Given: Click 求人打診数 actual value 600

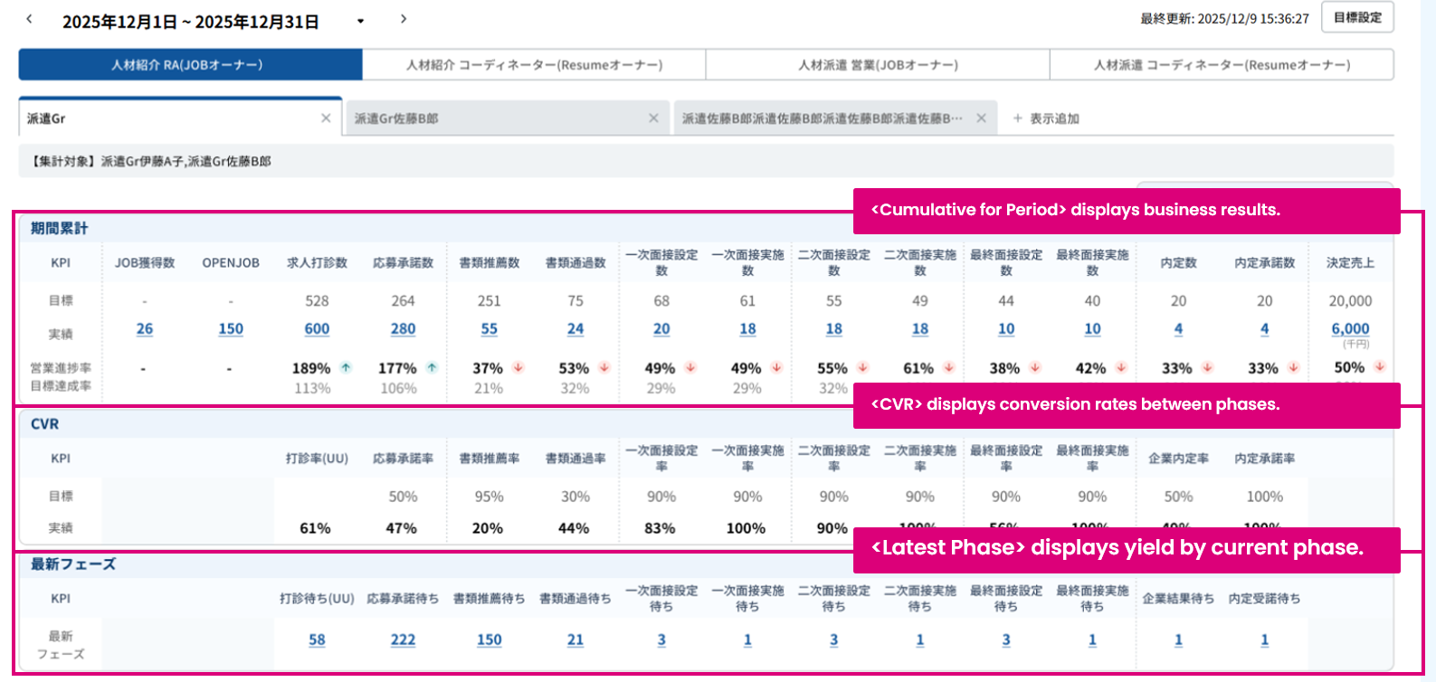Looking at the screenshot, I should coord(317,329).
